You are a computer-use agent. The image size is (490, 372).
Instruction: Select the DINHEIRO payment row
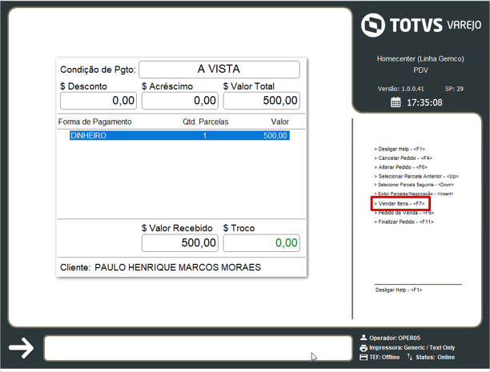tap(179, 135)
